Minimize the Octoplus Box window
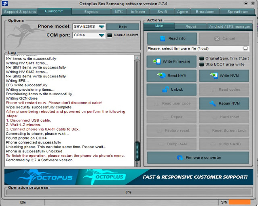The image size is (258, 206). (246, 3)
